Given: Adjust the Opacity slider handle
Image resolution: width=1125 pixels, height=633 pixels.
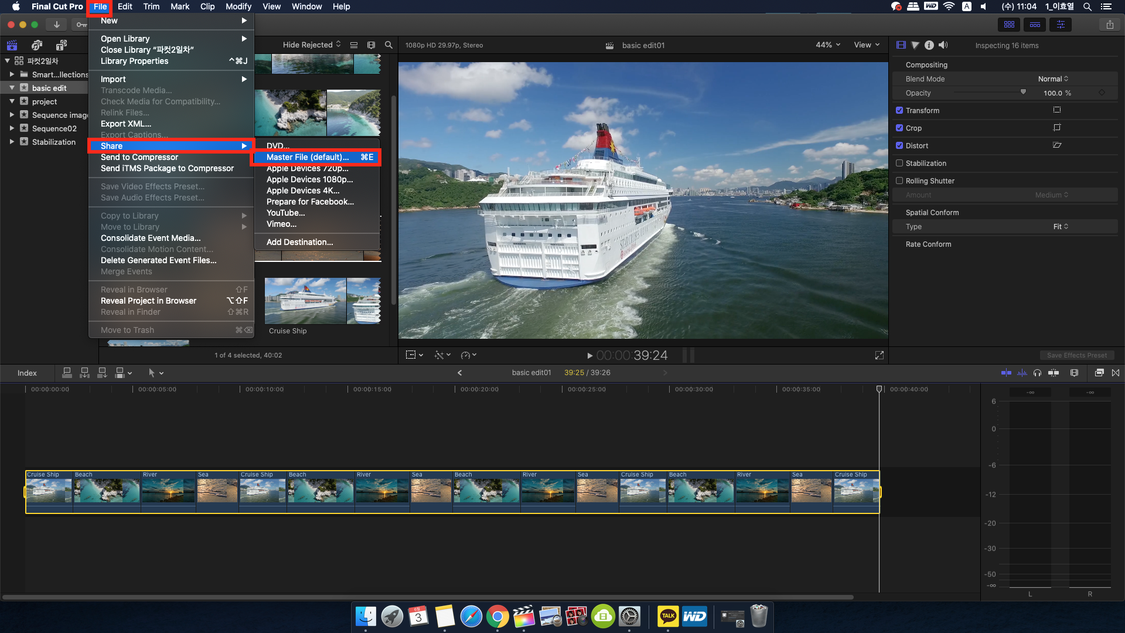Looking at the screenshot, I should (x=1023, y=93).
